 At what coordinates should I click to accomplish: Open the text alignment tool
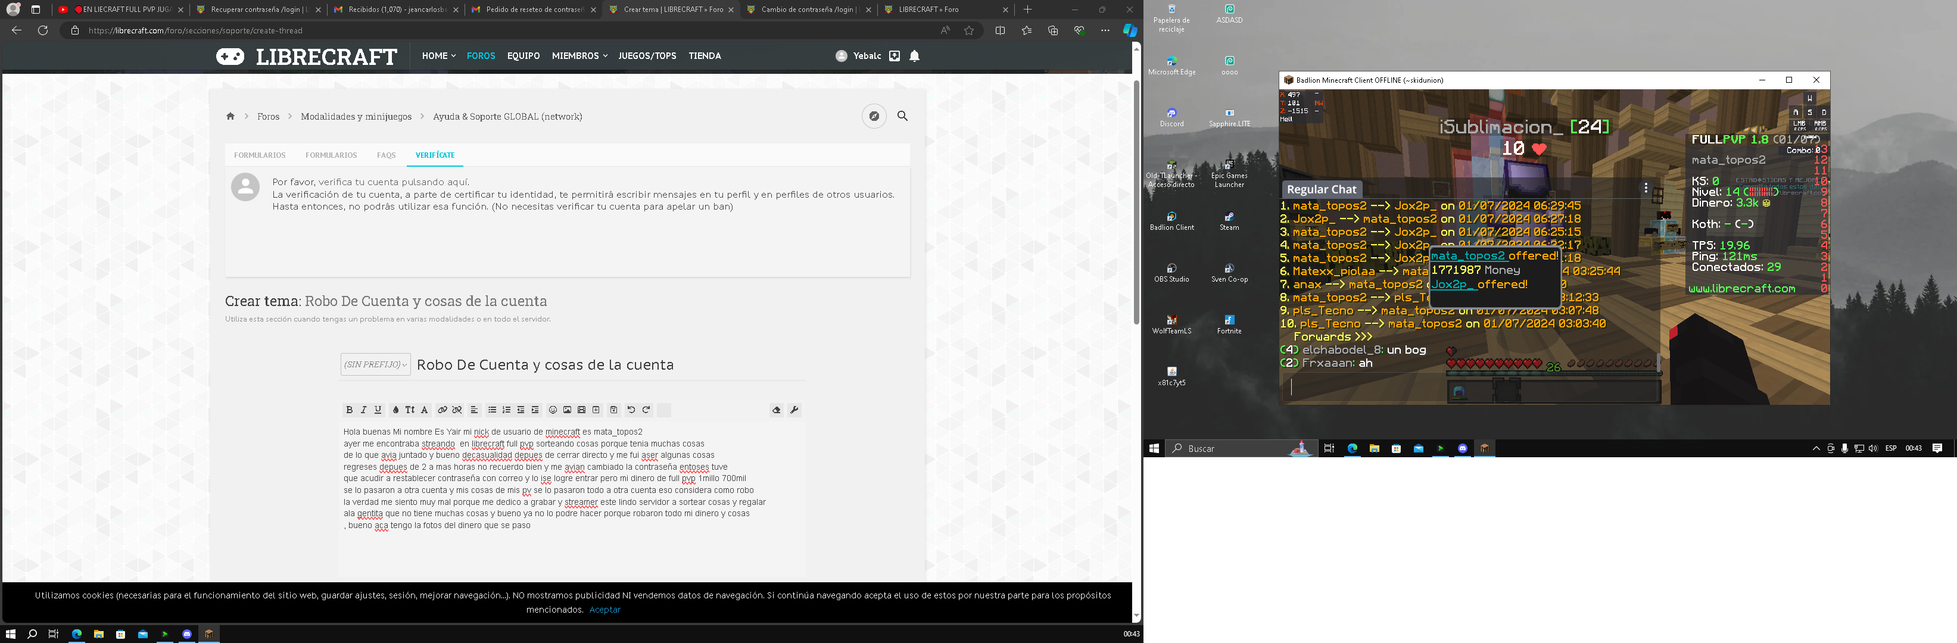click(x=474, y=410)
